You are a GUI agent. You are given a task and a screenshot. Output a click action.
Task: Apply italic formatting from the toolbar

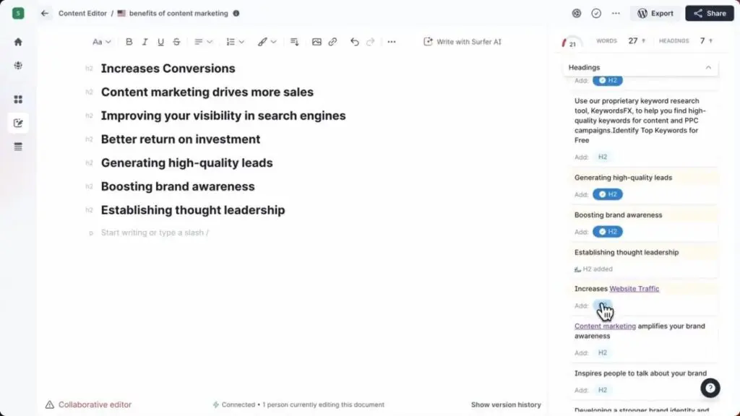145,42
